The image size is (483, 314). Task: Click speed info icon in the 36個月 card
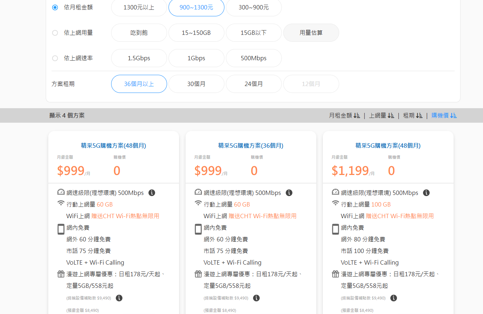pyautogui.click(x=289, y=193)
